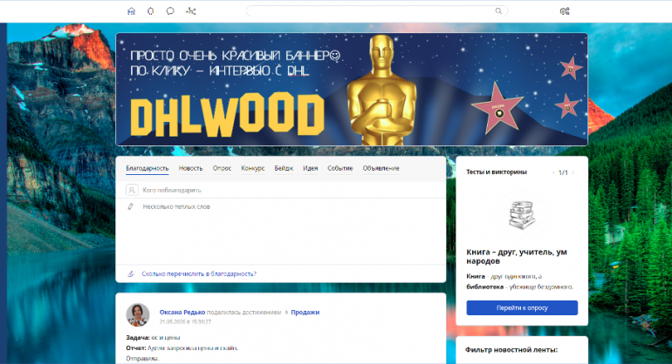This screenshot has height=364, width=672.
Task: Click the pencil icon beside warm words
Action: coord(132,206)
